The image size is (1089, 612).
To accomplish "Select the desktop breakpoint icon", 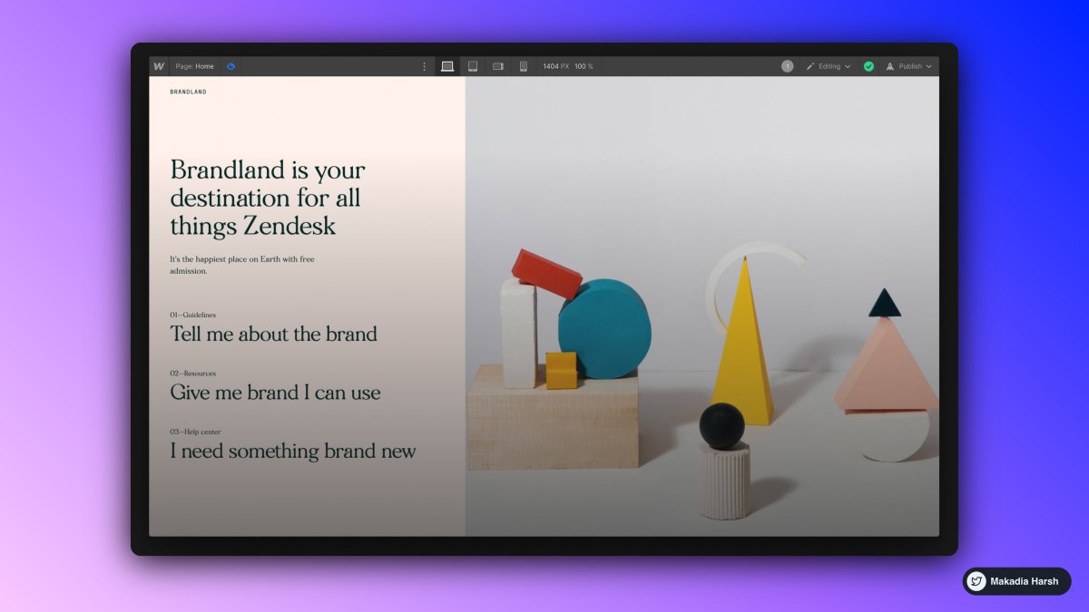I will [x=447, y=65].
